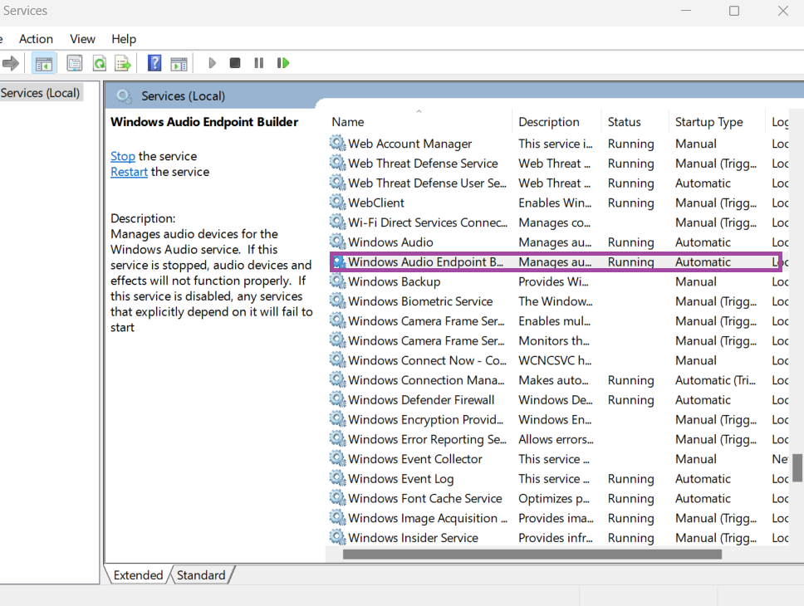Viewport: 804px width, 606px height.
Task: Open the Action menu
Action: point(36,39)
